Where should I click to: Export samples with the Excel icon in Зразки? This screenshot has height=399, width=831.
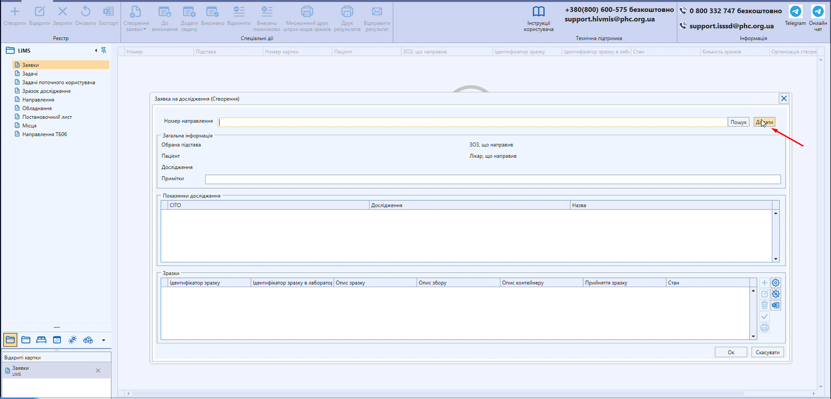click(776, 306)
